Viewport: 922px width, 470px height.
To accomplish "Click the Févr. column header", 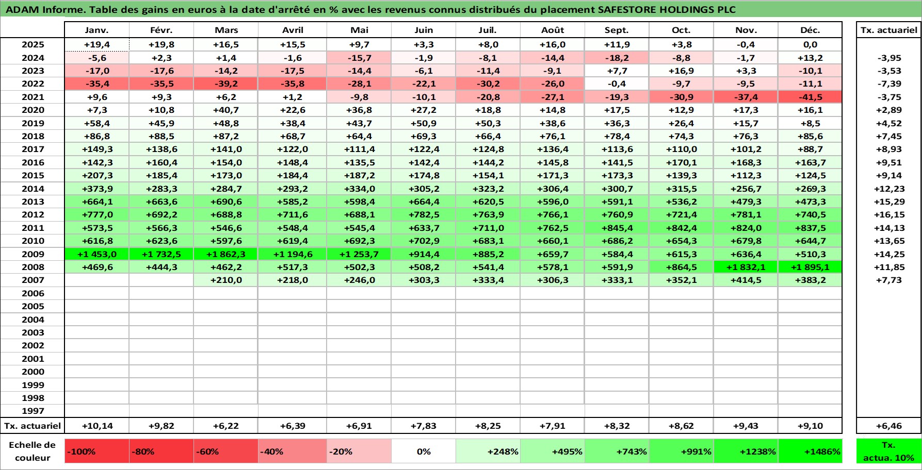I will pyautogui.click(x=161, y=30).
